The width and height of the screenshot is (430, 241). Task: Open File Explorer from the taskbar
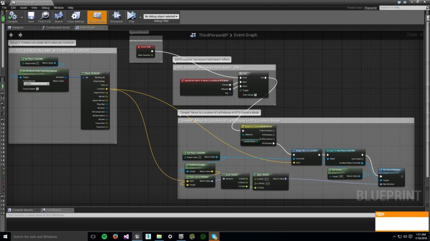159,236
